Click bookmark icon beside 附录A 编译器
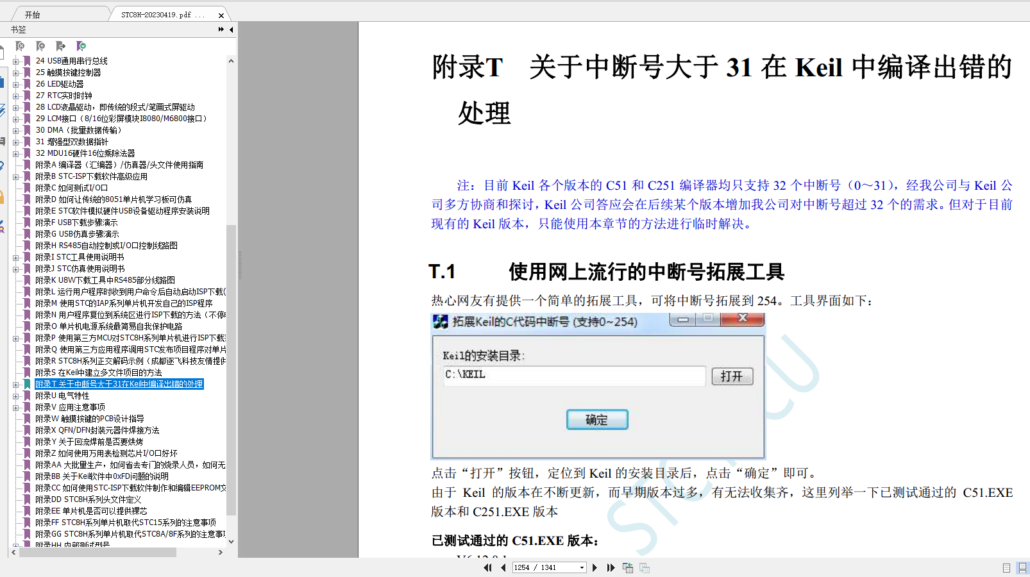The height and width of the screenshot is (577, 1030). (x=27, y=165)
